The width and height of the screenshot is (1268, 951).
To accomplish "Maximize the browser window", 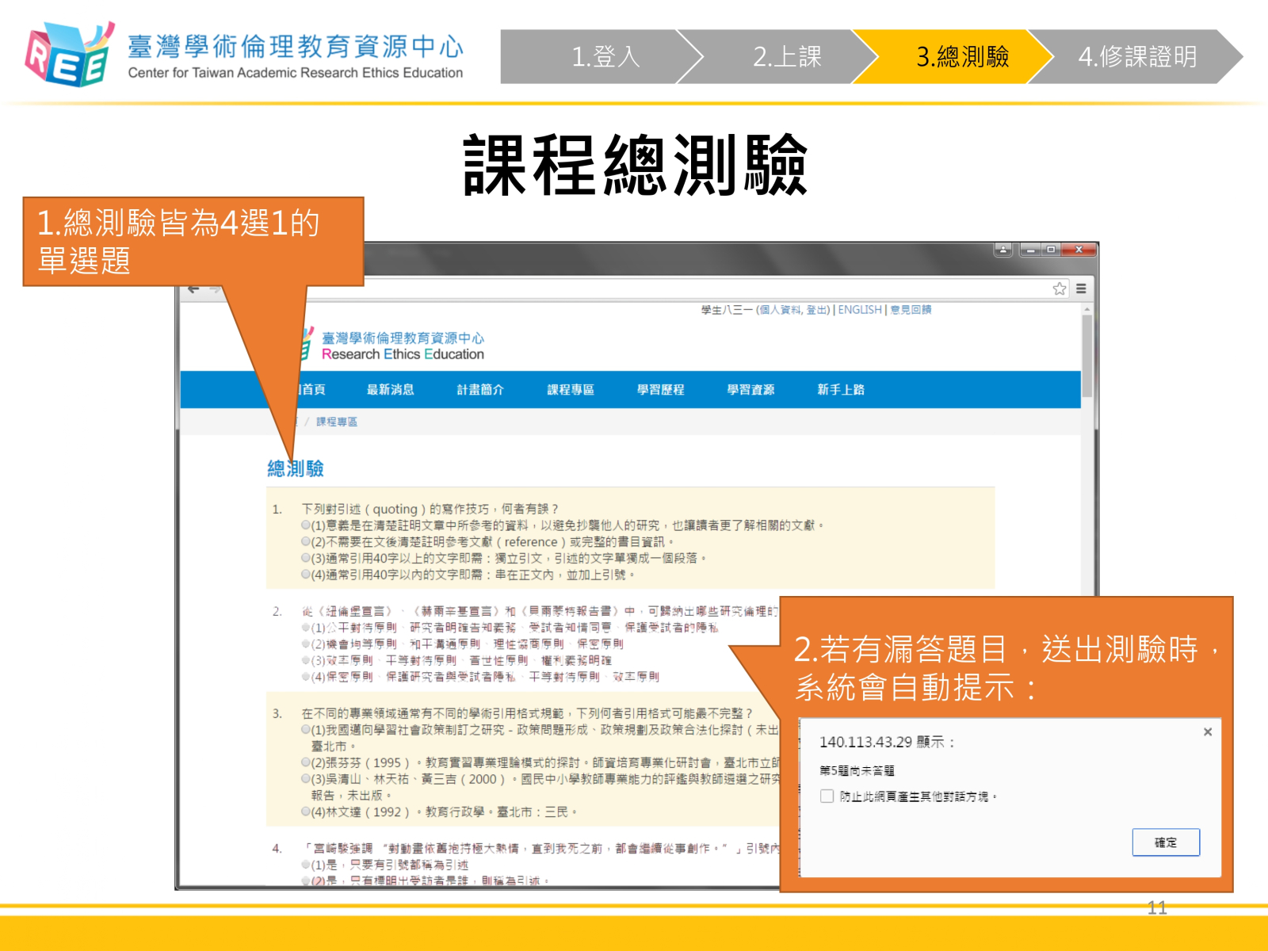I will 1051,250.
